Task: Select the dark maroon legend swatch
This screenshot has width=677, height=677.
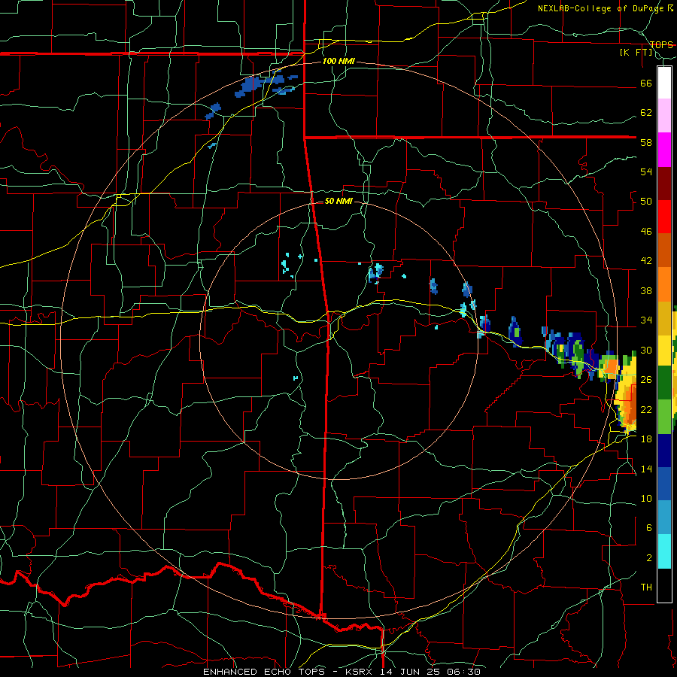Action: pos(664,184)
